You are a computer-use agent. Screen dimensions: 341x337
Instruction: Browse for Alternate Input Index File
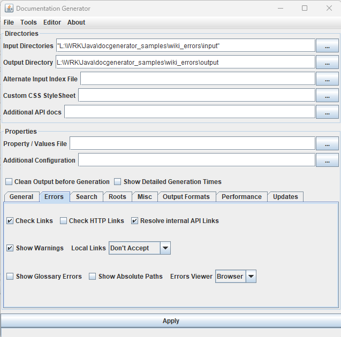[327, 79]
